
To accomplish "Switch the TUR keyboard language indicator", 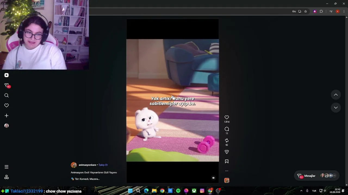I will 314,191.
